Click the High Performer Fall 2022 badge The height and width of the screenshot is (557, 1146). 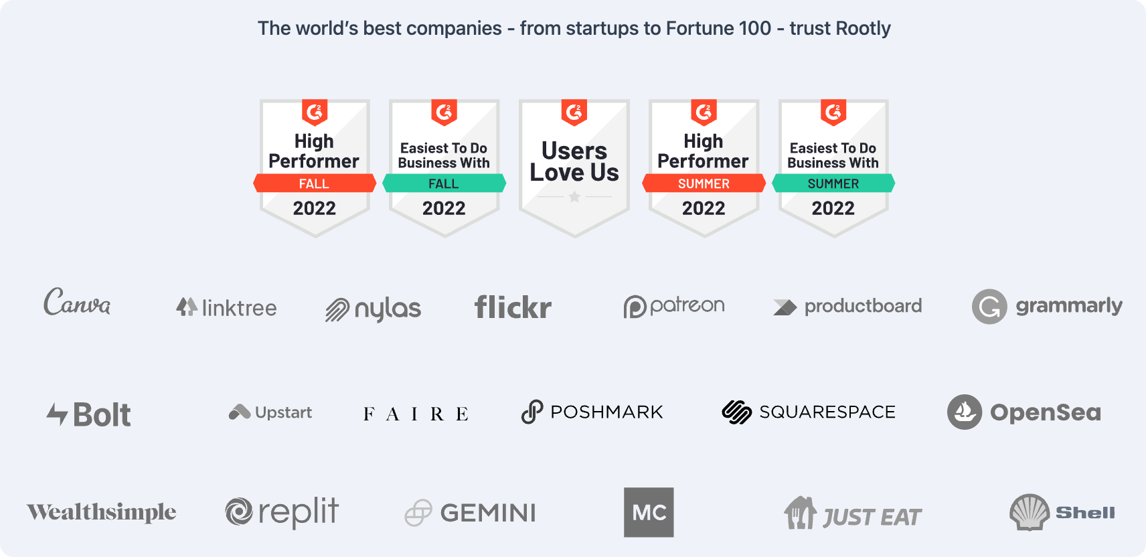315,167
